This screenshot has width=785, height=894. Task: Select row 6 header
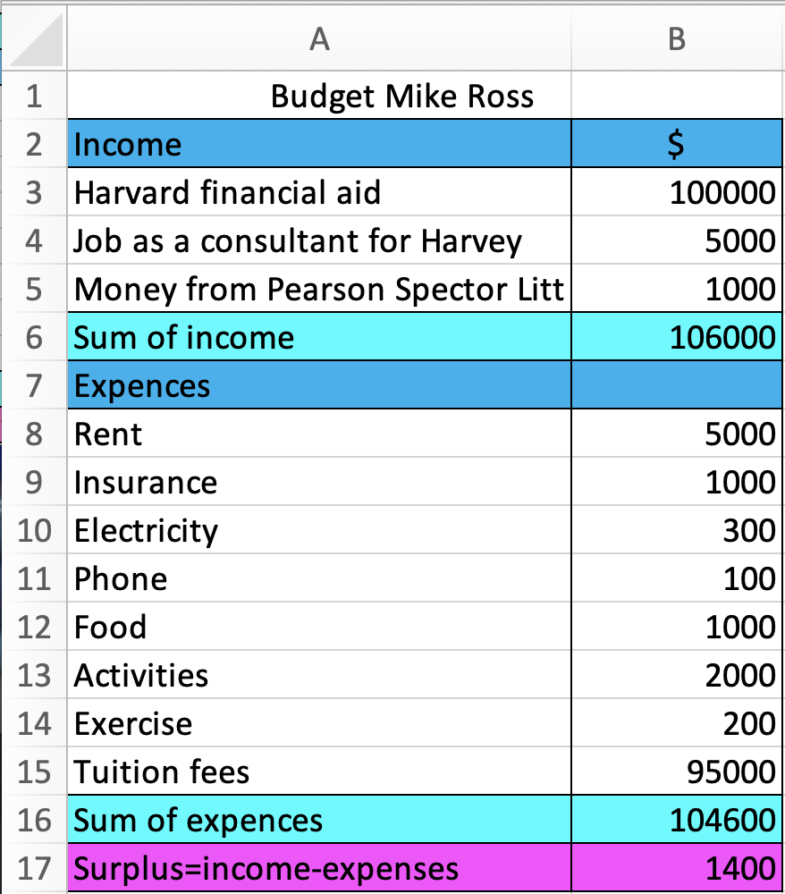pos(34,336)
